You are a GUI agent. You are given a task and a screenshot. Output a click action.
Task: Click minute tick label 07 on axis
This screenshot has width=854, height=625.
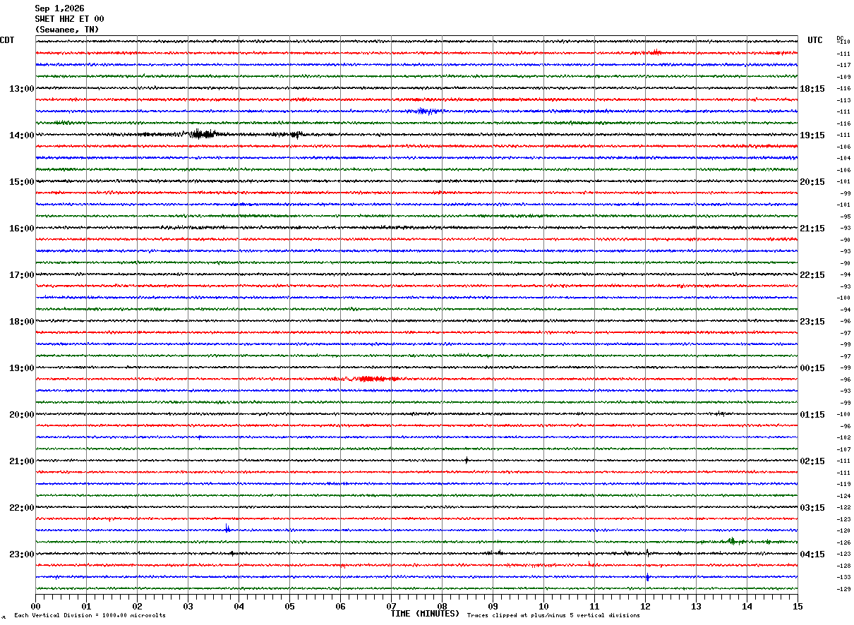click(x=391, y=606)
